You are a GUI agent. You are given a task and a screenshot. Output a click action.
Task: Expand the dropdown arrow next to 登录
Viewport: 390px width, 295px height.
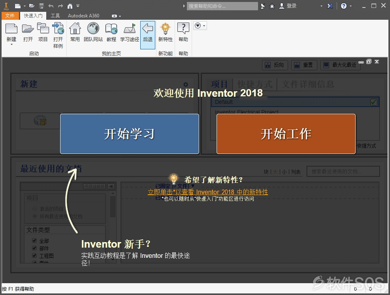321,6
